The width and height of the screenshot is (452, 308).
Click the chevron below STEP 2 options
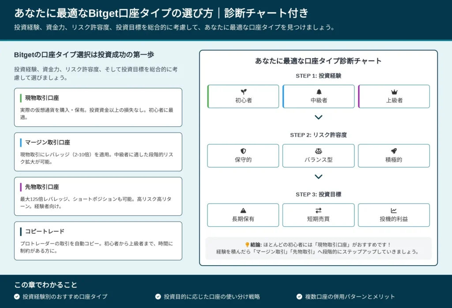coord(319,177)
